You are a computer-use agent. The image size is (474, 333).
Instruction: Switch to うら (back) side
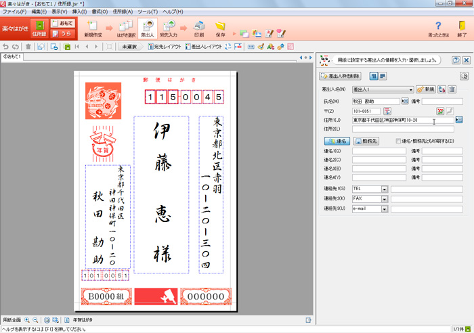(62, 33)
